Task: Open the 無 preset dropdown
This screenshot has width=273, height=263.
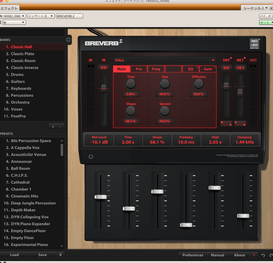Action: coord(14,22)
